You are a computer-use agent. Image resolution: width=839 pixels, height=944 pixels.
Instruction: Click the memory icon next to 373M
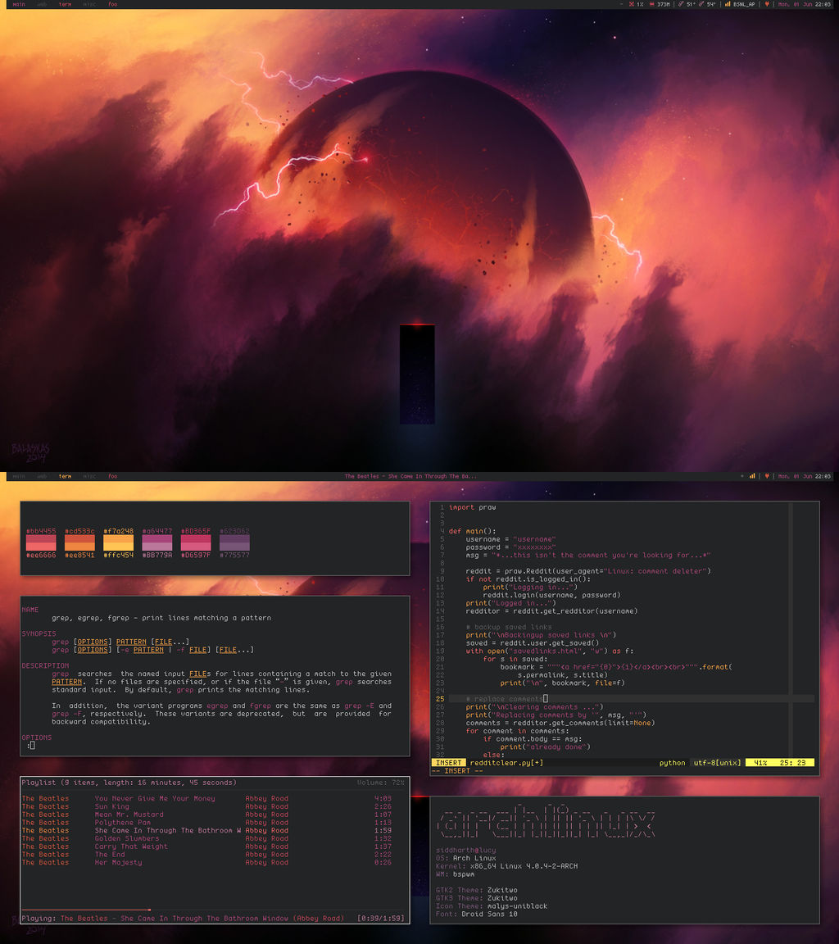(x=652, y=4)
